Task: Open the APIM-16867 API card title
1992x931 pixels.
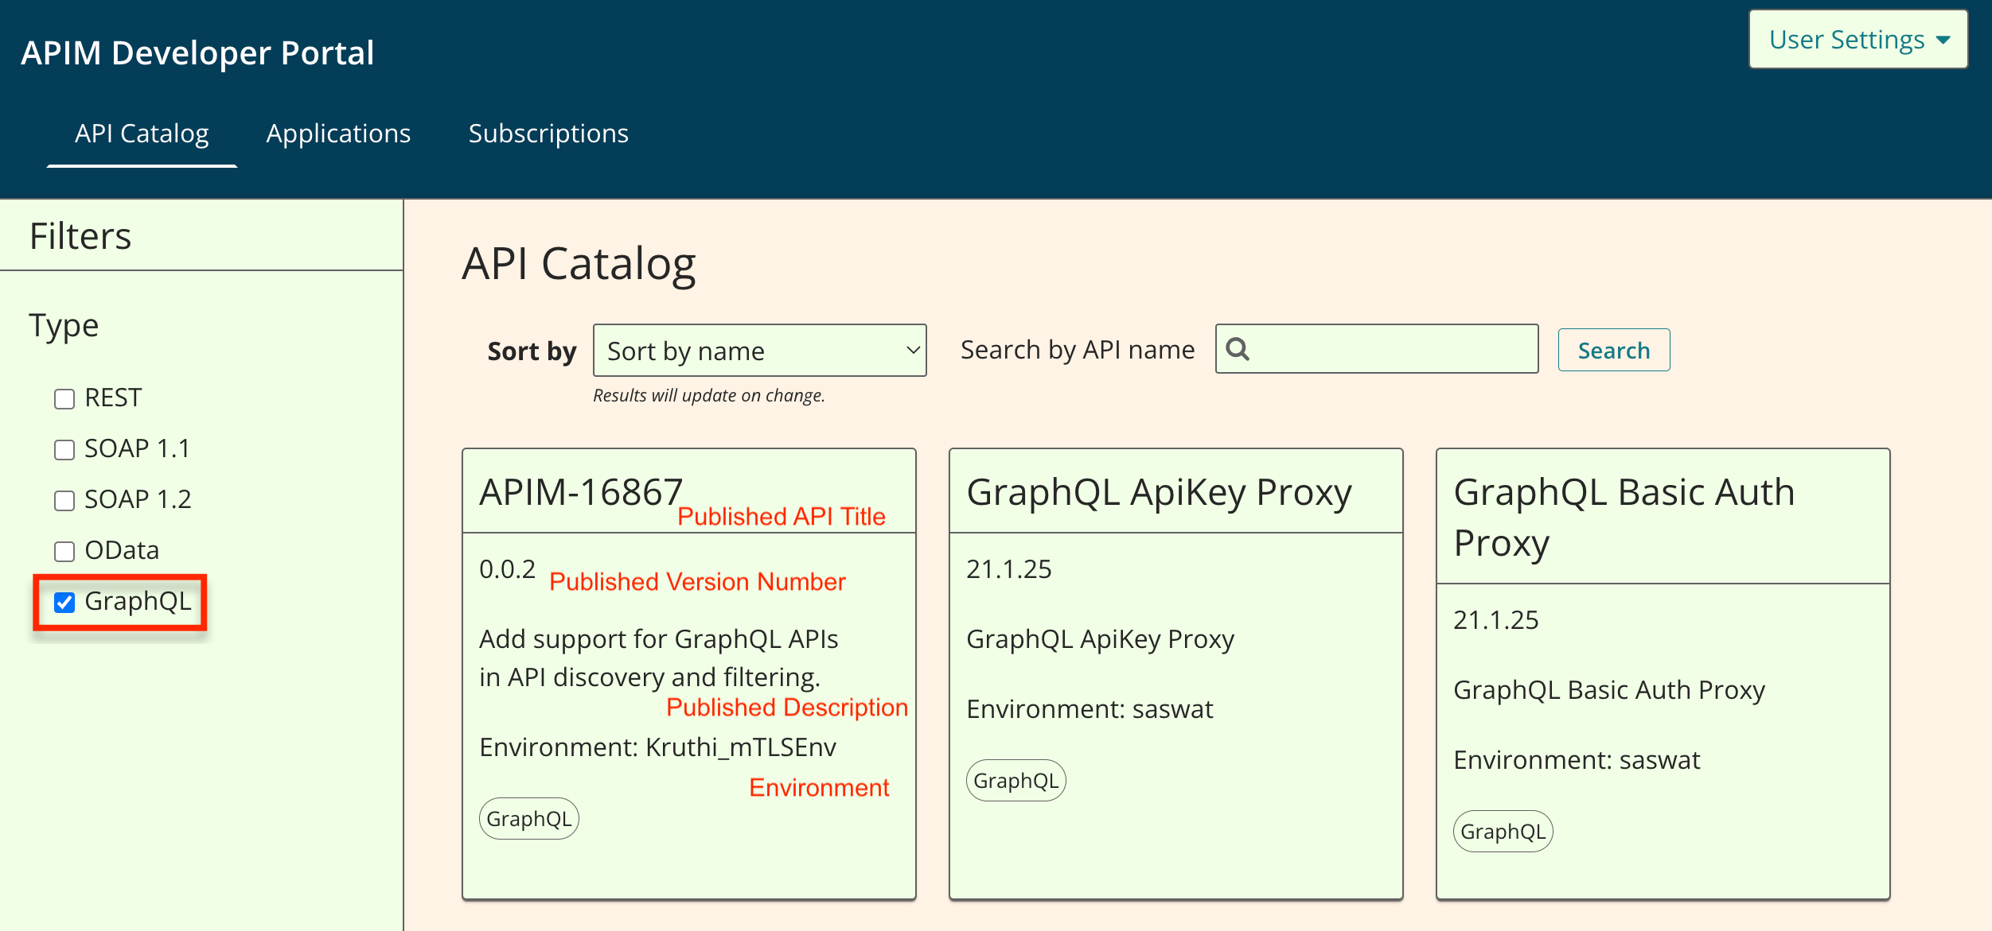Action: coord(581,491)
